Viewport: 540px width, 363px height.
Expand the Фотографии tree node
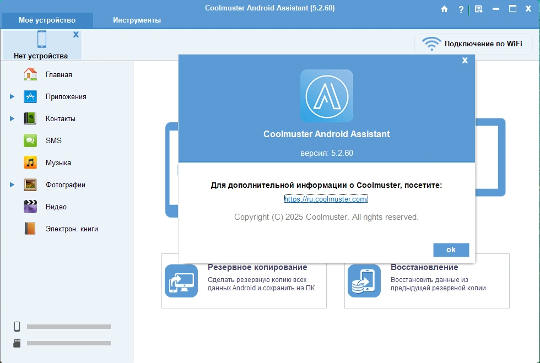point(12,185)
